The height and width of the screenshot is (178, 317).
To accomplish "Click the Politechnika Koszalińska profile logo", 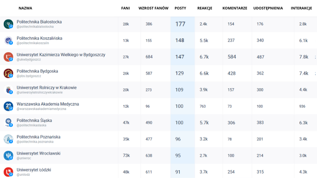I will point(8,41).
